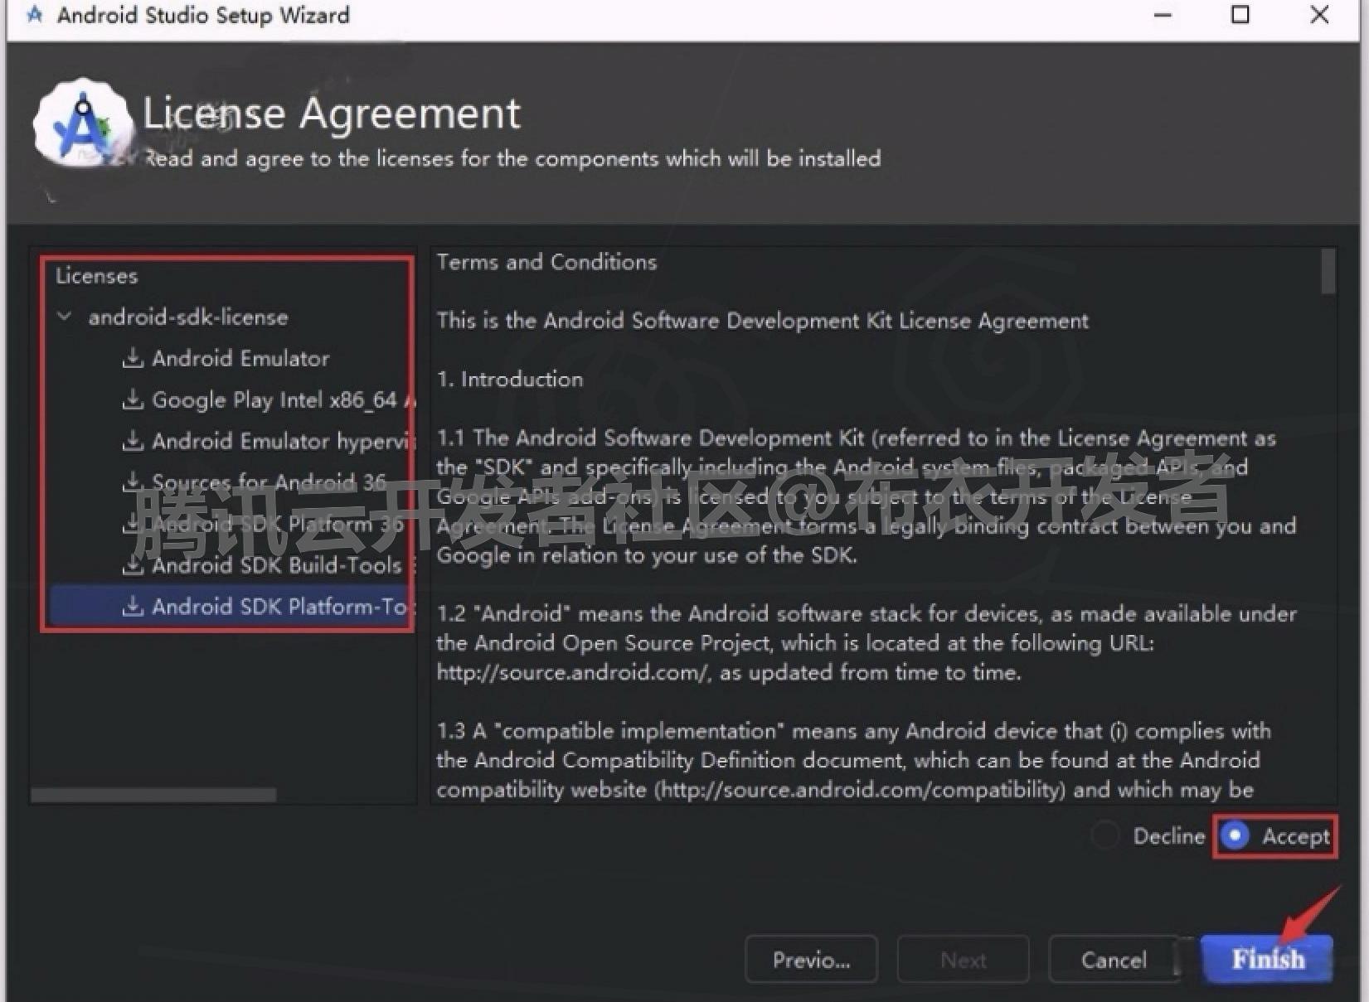Click the Previous button
Viewport: 1369px width, 1002px height.
tap(811, 959)
